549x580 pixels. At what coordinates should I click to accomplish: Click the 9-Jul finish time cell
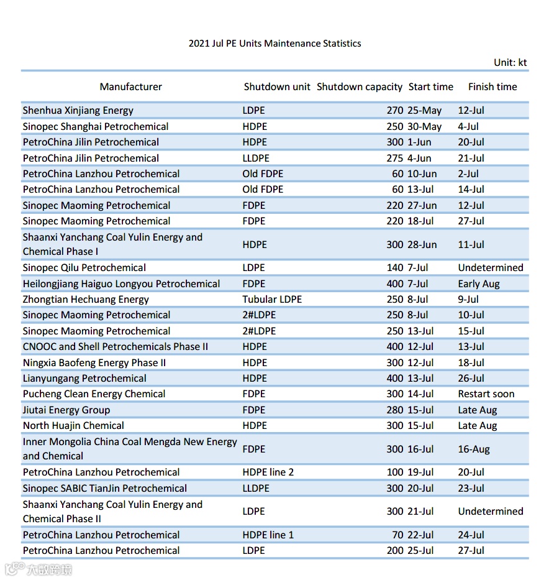[468, 300]
